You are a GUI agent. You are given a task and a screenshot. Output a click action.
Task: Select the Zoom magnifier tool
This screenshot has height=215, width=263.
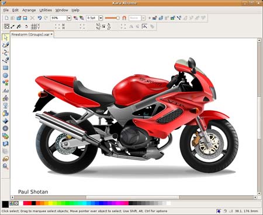pyautogui.click(x=5, y=166)
